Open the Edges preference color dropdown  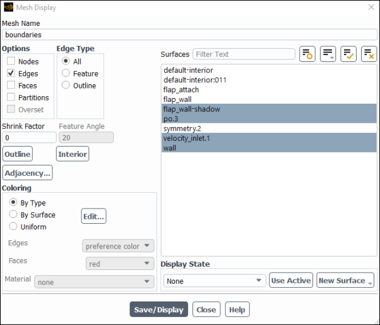[118, 246]
